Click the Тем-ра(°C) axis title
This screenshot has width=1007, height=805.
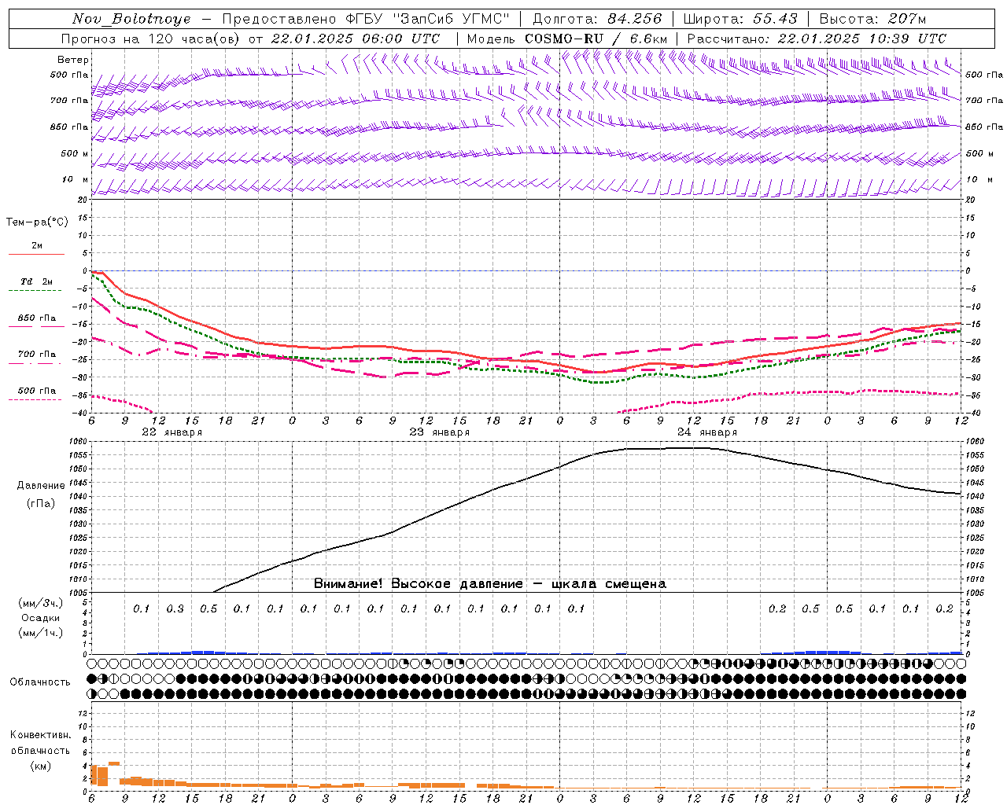point(37,222)
